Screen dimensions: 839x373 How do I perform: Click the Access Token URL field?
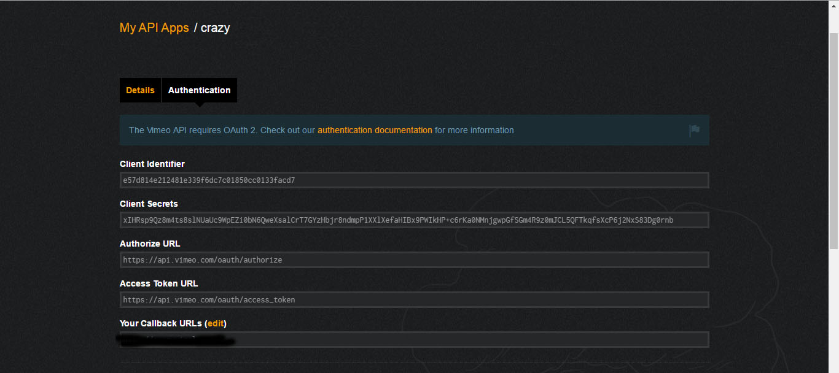pyautogui.click(x=415, y=300)
